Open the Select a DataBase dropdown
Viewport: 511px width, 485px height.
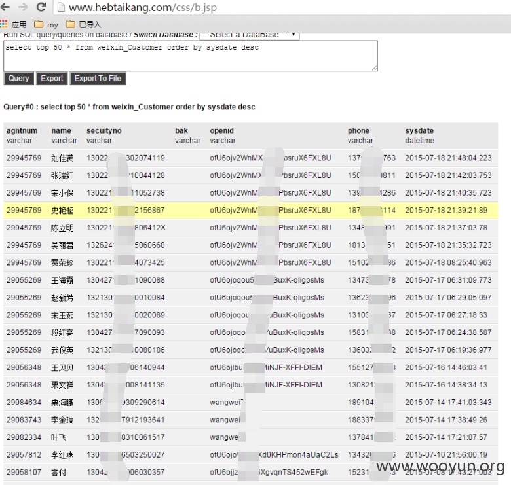pyautogui.click(x=249, y=35)
